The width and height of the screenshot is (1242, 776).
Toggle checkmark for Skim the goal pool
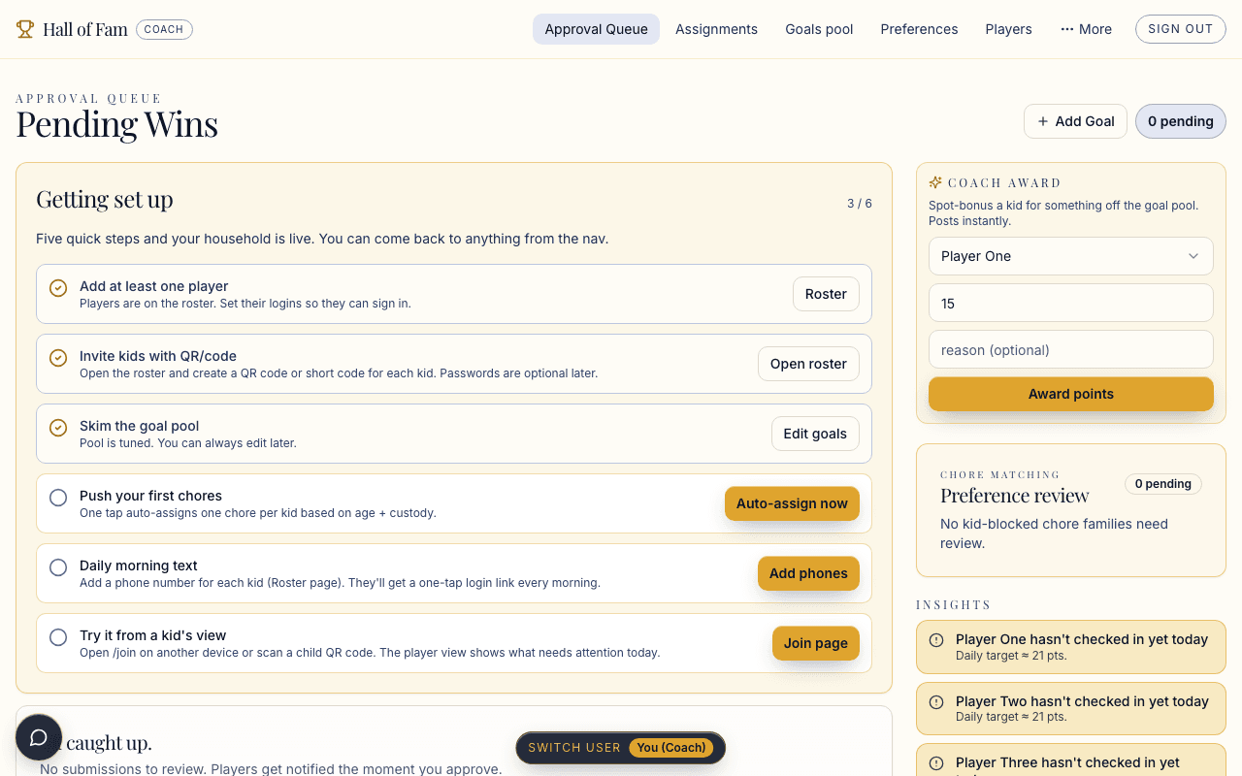[x=58, y=428]
